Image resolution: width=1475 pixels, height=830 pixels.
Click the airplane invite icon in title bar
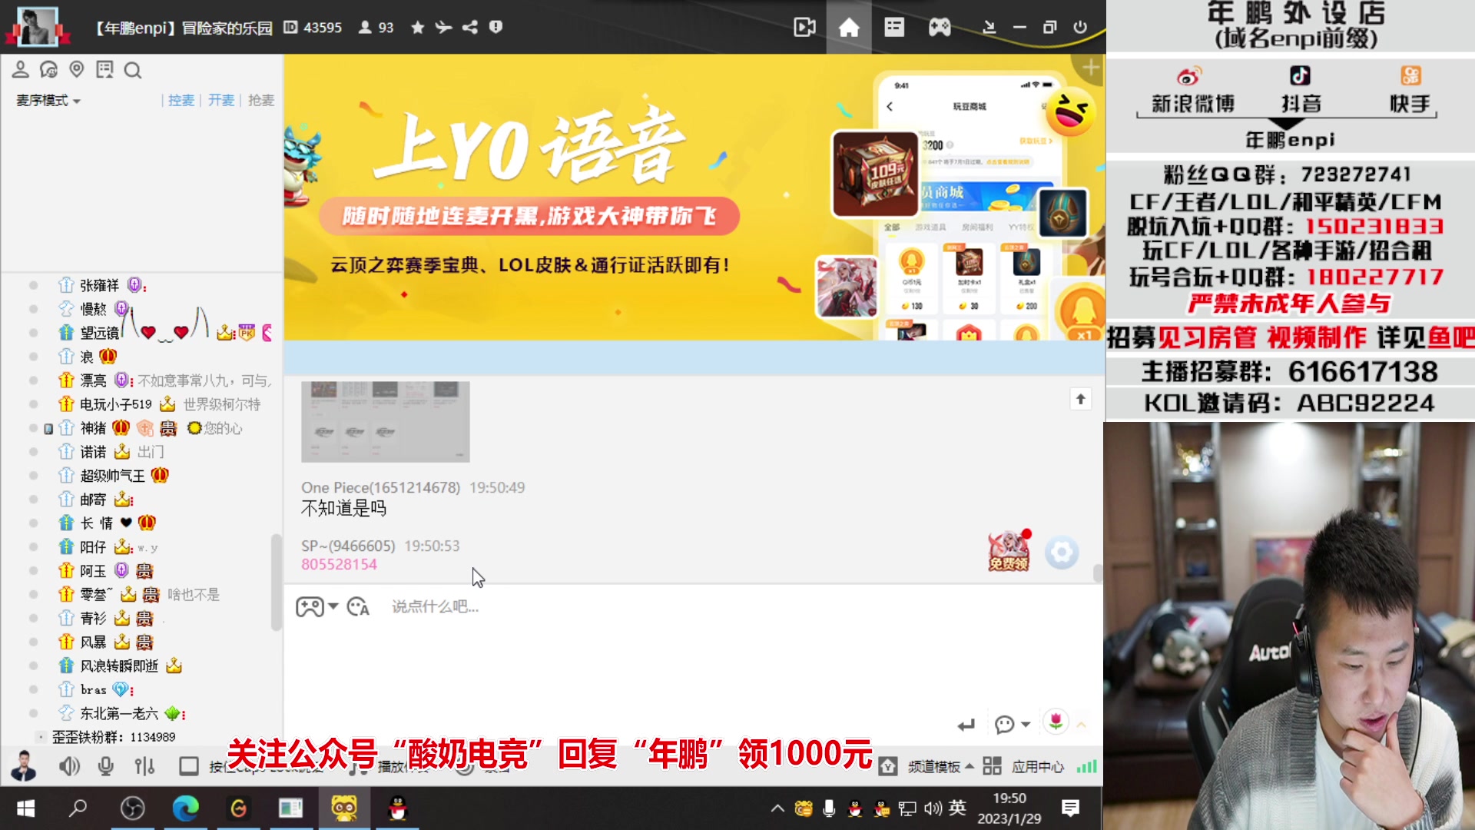click(x=443, y=28)
